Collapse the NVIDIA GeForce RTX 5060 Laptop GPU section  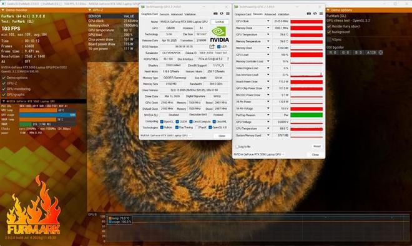click(x=4, y=101)
